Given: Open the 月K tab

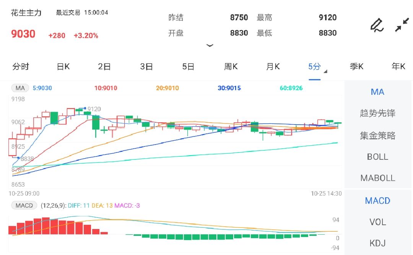Looking at the screenshot, I should click(273, 67).
